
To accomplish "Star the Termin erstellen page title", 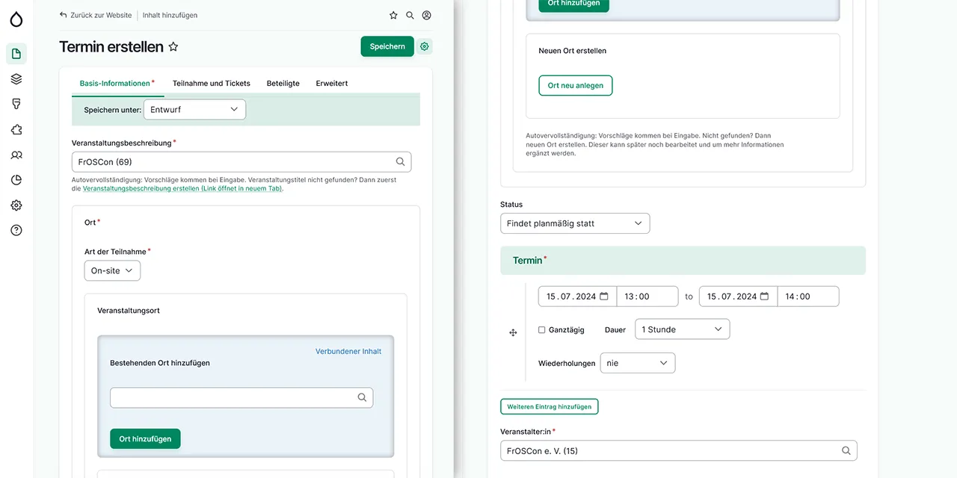I will coord(173,46).
